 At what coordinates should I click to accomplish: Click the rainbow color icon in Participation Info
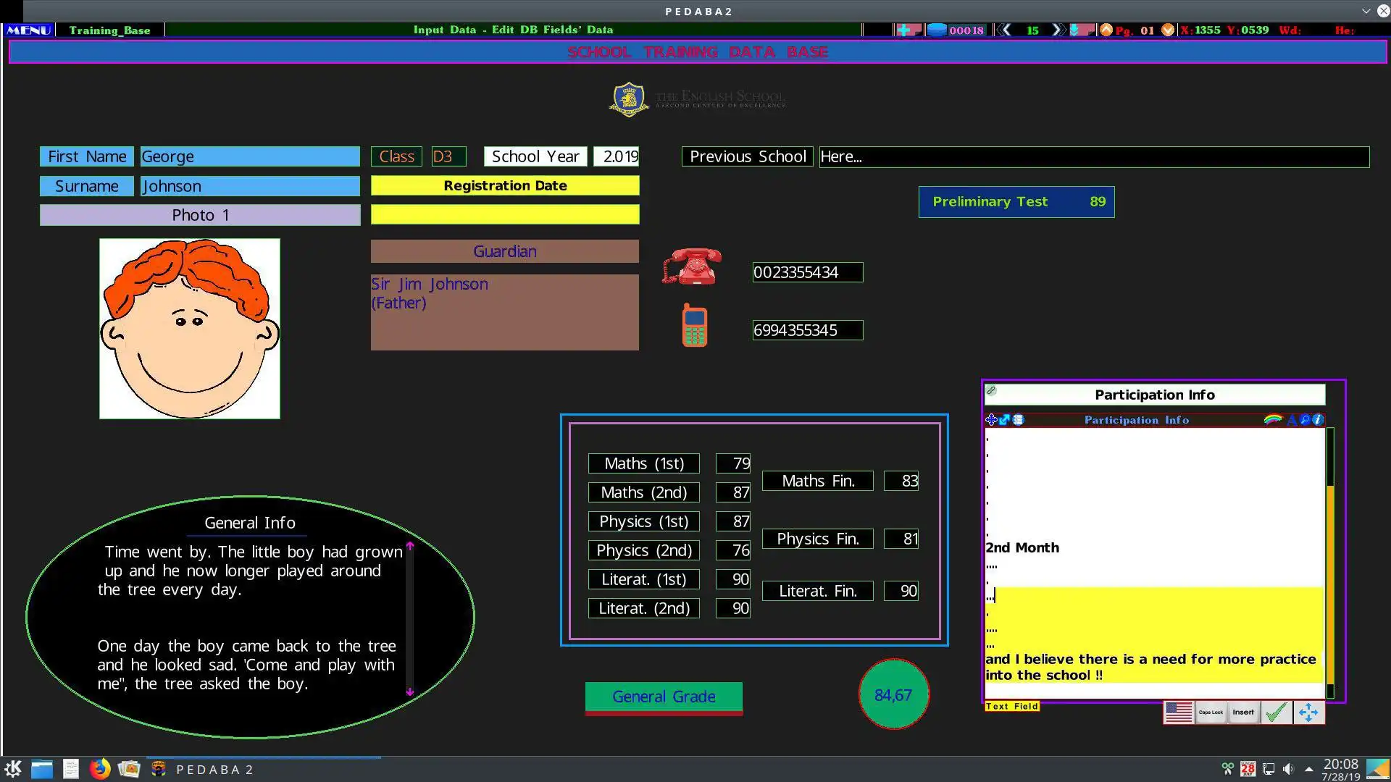pyautogui.click(x=1272, y=419)
